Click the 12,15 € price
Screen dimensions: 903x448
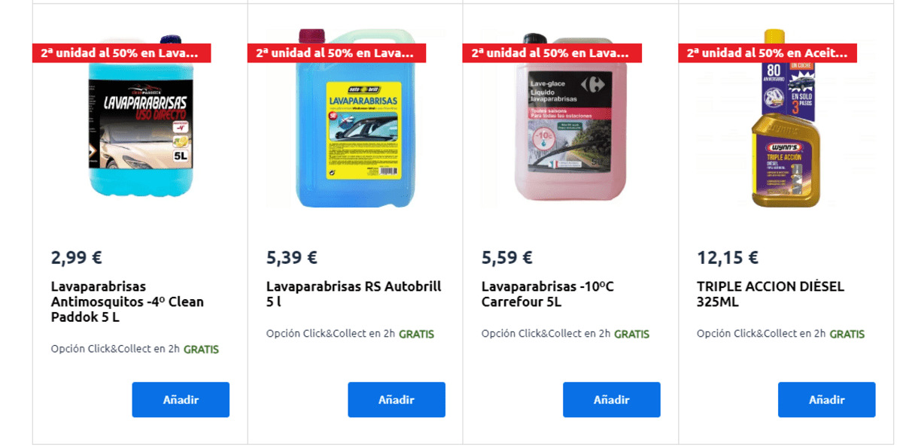click(x=728, y=258)
